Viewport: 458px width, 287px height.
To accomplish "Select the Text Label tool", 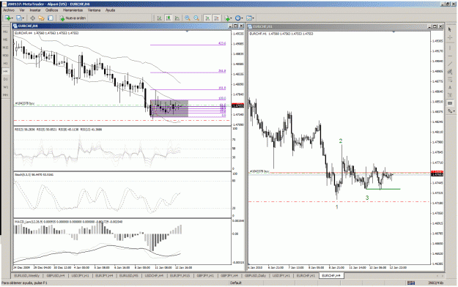I will point(450,95).
